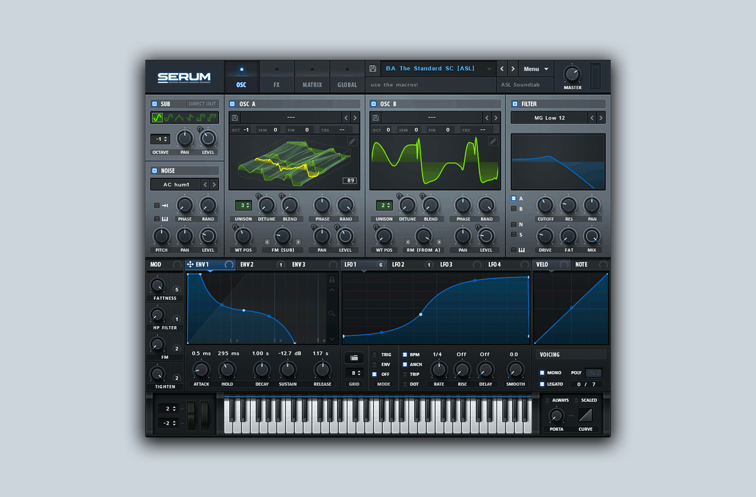
Task: Open the Menu dropdown
Action: pyautogui.click(x=536, y=69)
